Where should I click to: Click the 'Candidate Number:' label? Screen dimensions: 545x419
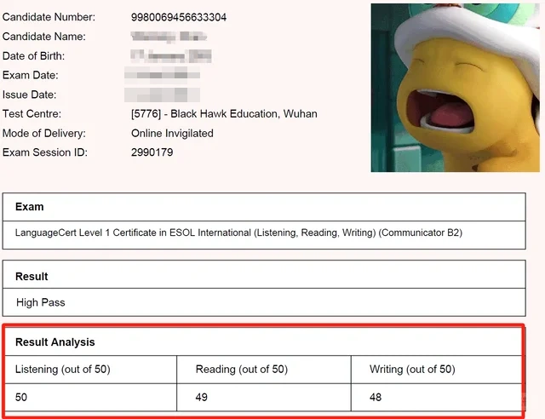click(49, 17)
